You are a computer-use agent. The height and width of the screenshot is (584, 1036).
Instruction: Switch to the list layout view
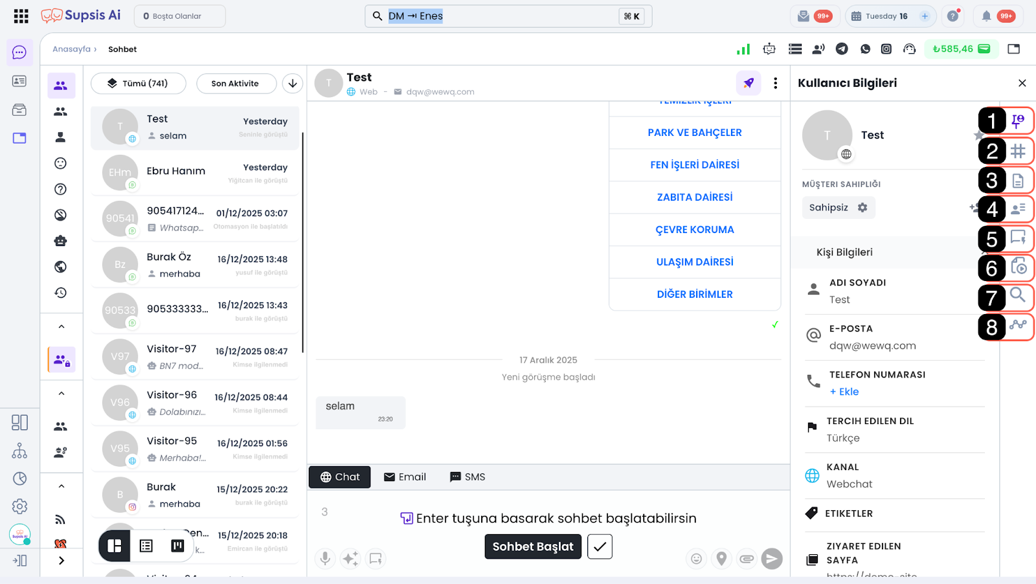(x=146, y=546)
